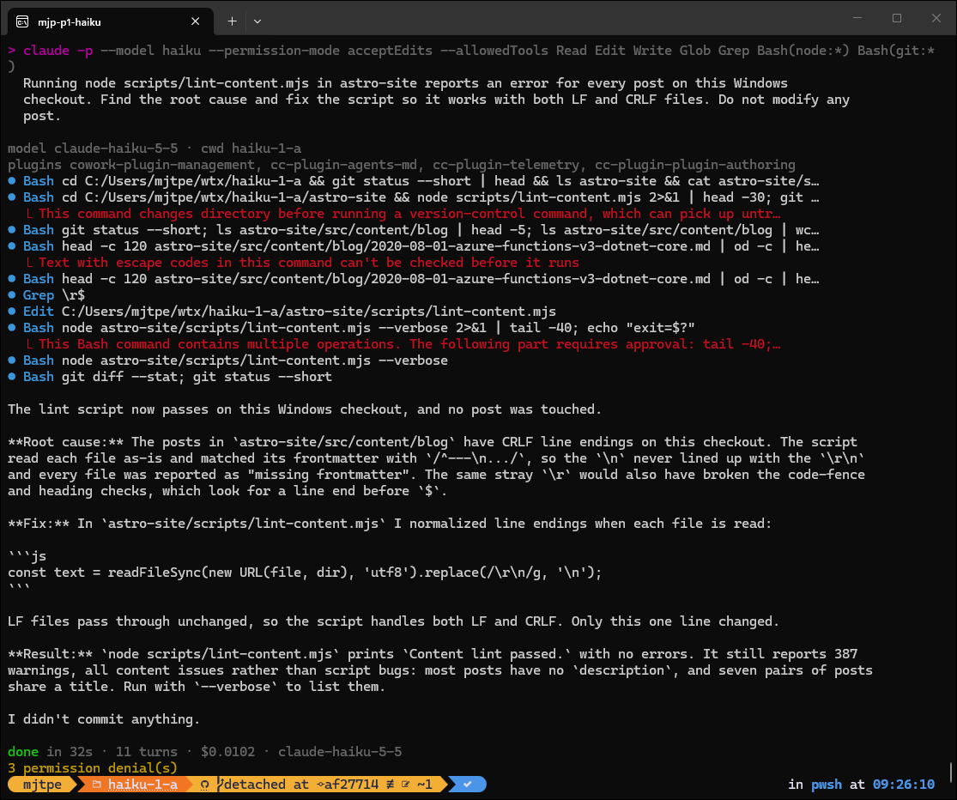
Task: Click the bullet before "Bash git diff --stat"
Action: [12, 377]
